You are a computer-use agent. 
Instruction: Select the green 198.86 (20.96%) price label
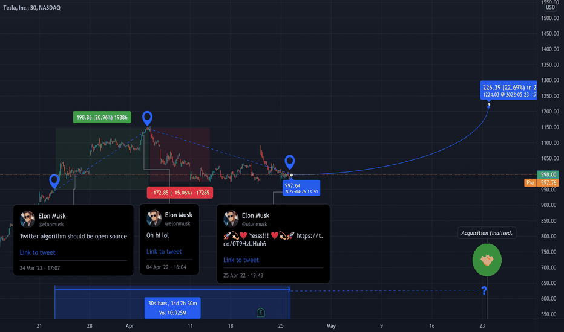(102, 117)
